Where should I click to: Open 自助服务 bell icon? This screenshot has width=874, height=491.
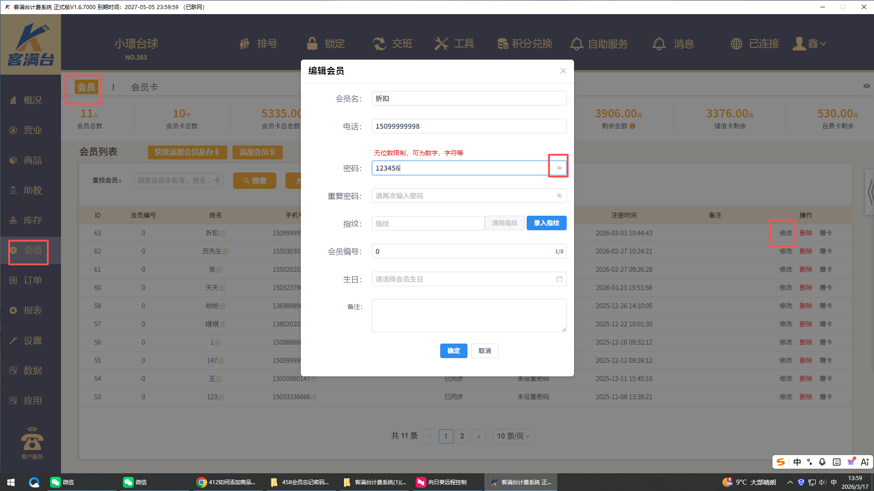577,44
